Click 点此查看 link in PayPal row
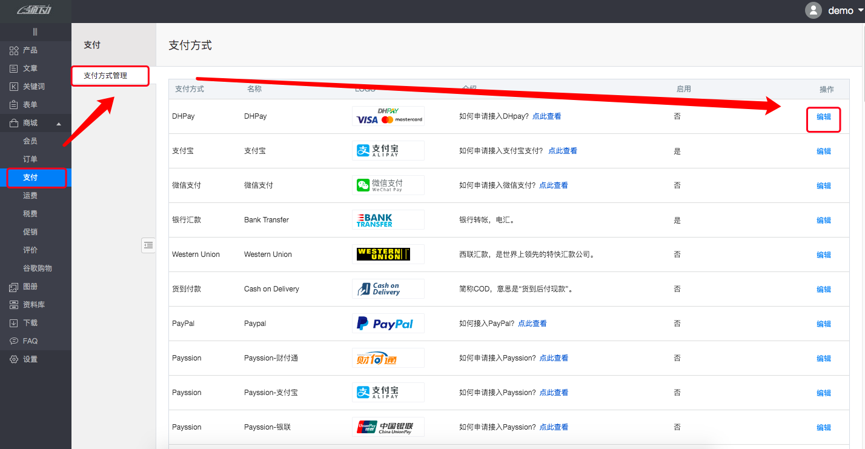 pos(532,324)
